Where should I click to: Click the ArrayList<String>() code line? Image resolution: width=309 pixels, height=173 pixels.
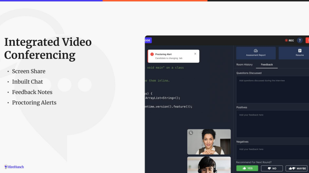point(162,98)
